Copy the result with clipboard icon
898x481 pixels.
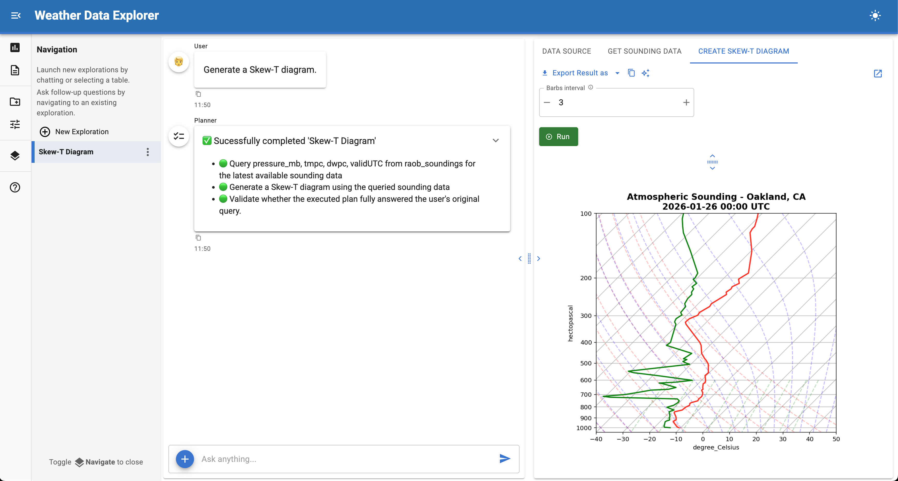pos(631,73)
